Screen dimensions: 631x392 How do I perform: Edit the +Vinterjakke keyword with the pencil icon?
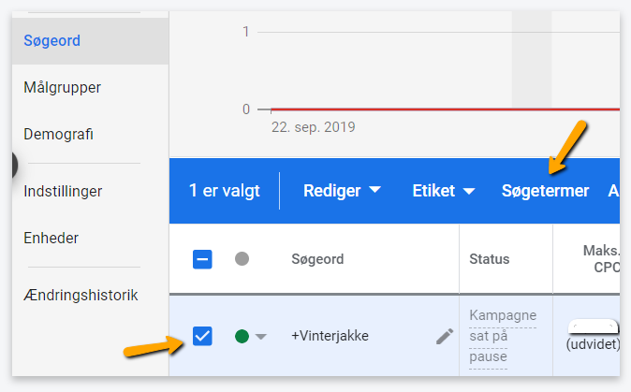(x=445, y=336)
